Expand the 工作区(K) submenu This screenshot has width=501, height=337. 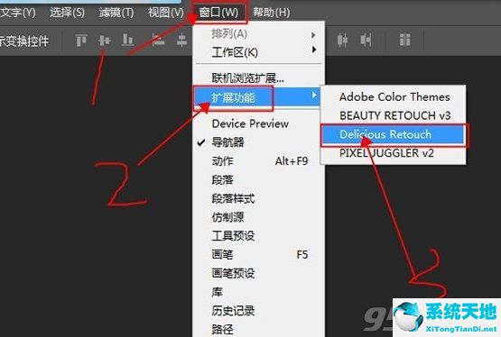pos(258,52)
